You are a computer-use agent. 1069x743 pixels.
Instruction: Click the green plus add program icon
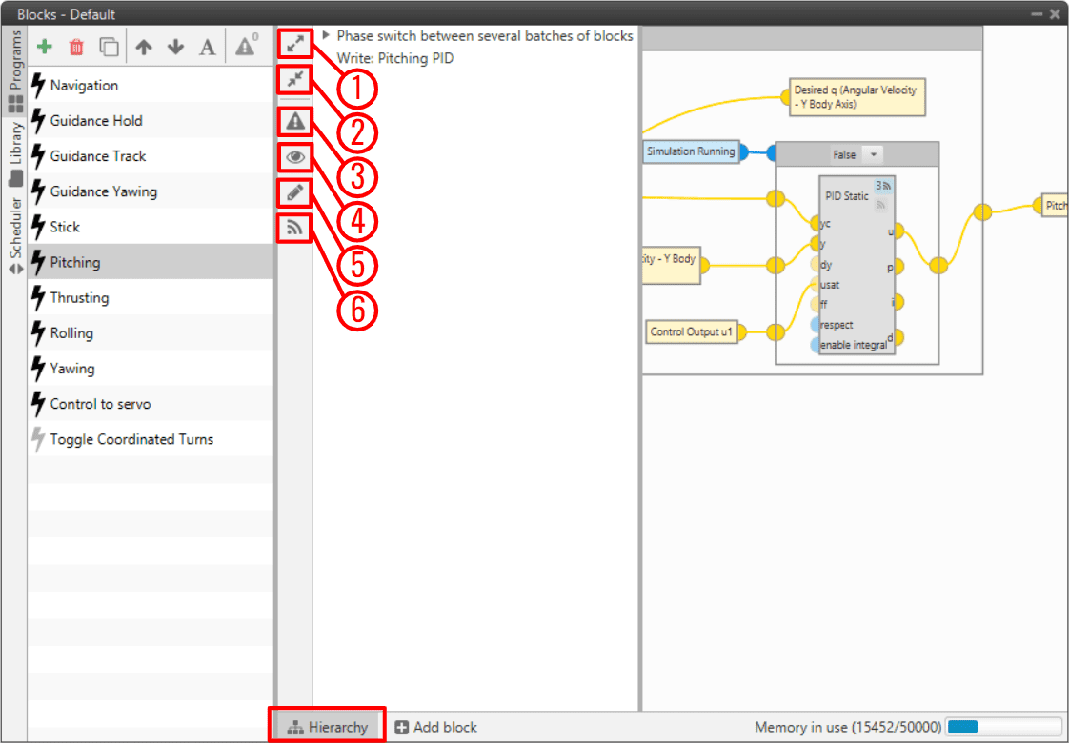[x=45, y=47]
